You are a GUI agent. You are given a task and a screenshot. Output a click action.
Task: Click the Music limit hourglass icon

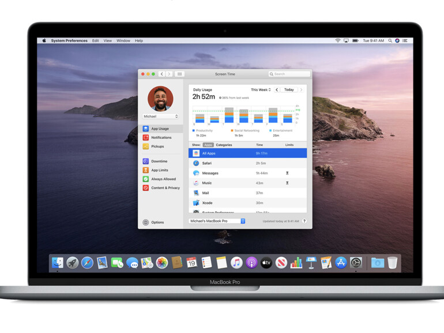[x=287, y=183]
